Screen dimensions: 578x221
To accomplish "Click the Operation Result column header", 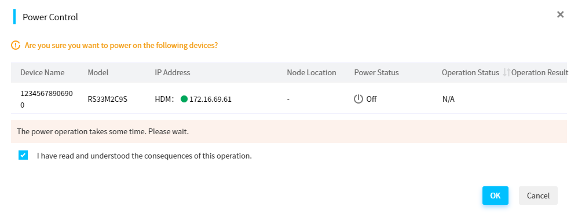I will [x=539, y=72].
